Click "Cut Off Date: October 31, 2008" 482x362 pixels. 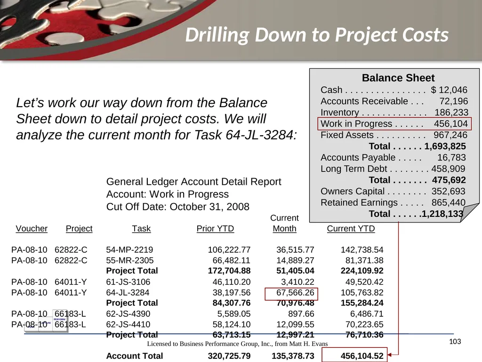[177, 206]
